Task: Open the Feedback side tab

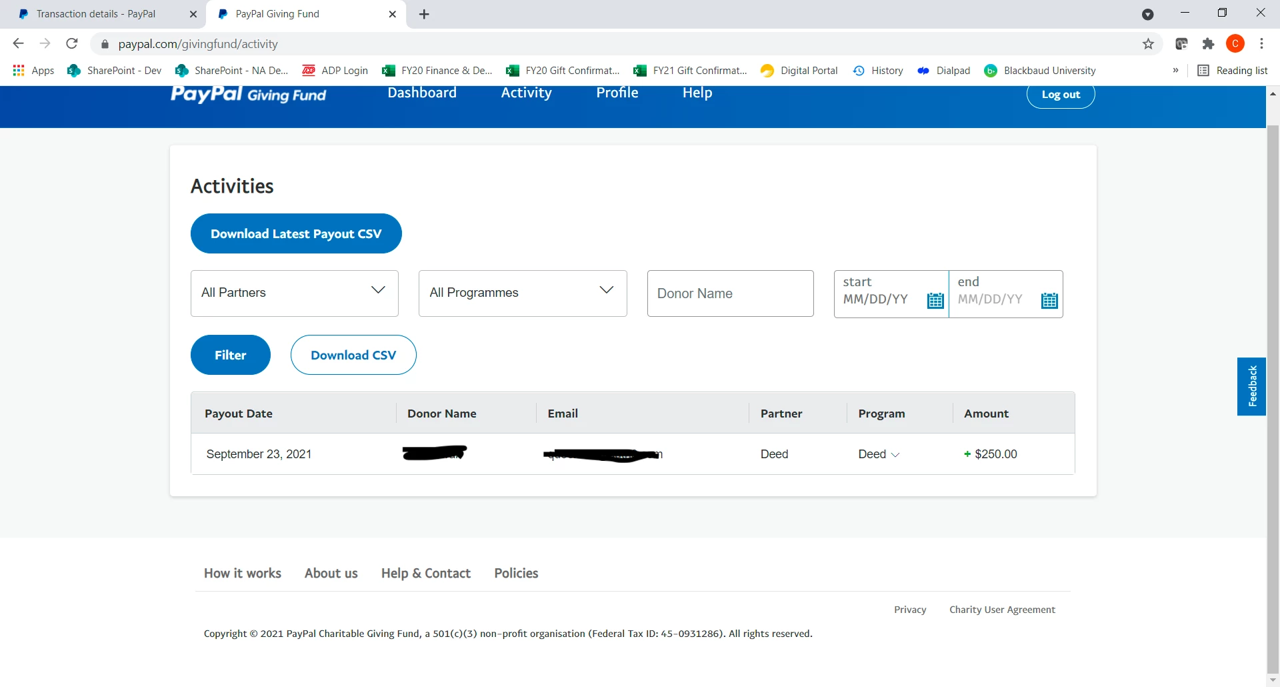Action: (x=1251, y=386)
